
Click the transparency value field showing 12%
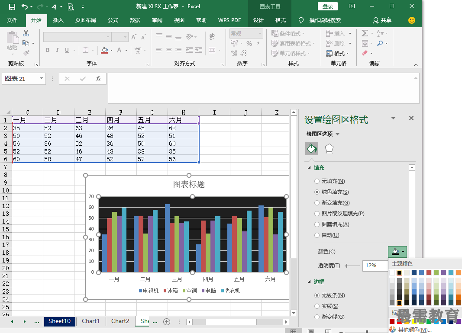pyautogui.click(x=375, y=266)
